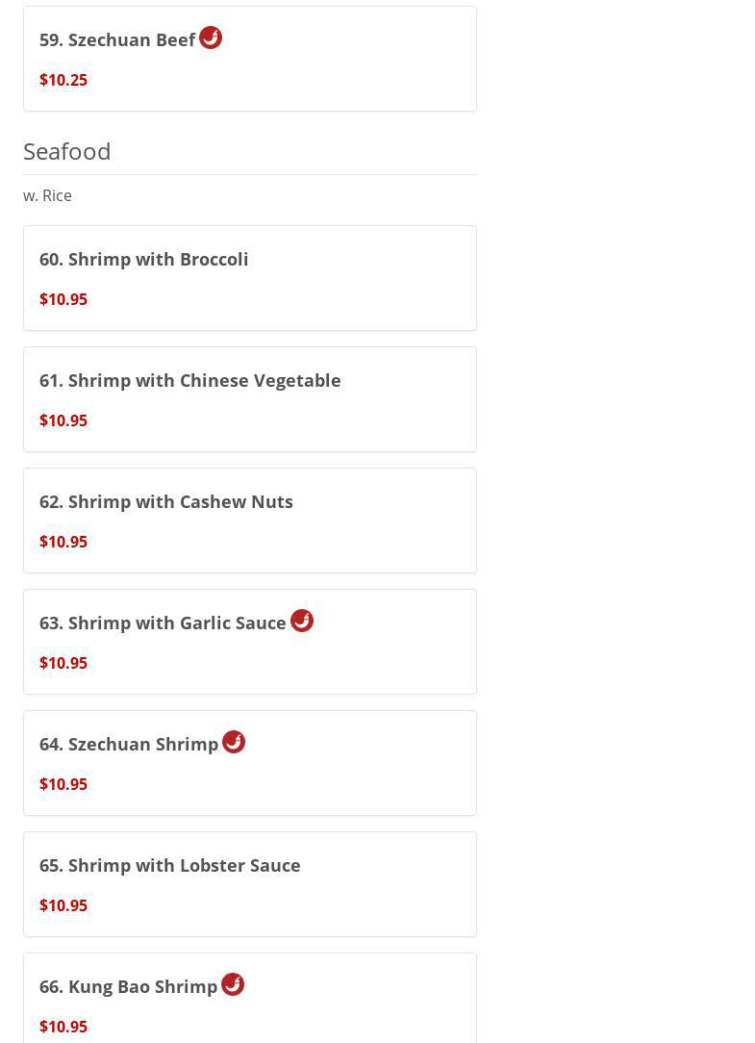Click the spicy pepper icon for Szechuan Shrimp
The image size is (755, 1043).
point(234,742)
